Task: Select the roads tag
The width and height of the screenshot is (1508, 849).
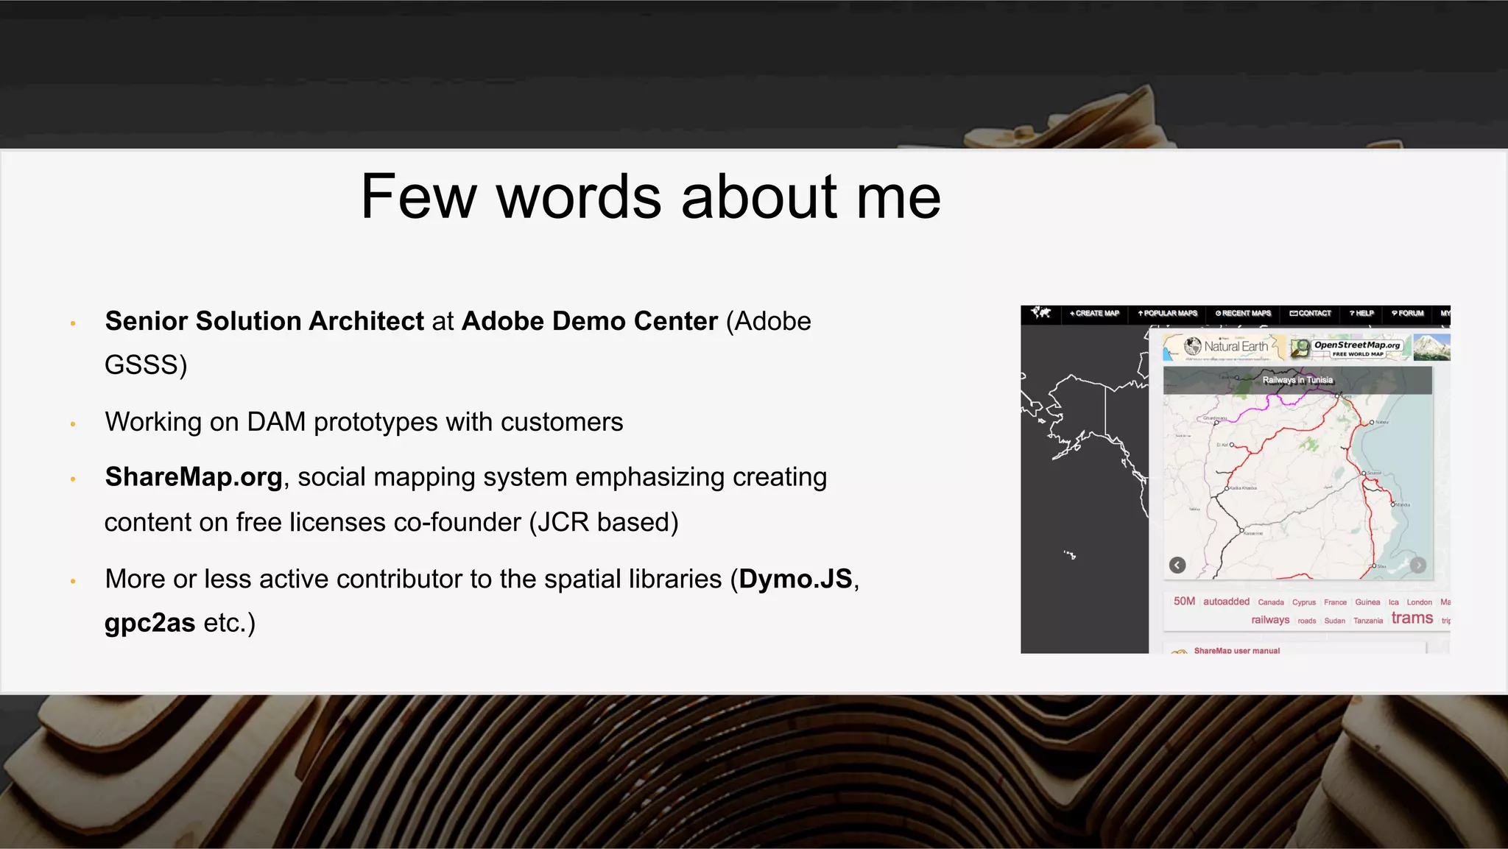Action: pyautogui.click(x=1307, y=621)
